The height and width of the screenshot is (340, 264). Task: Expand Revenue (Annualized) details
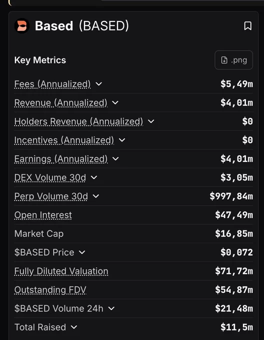pyautogui.click(x=115, y=102)
